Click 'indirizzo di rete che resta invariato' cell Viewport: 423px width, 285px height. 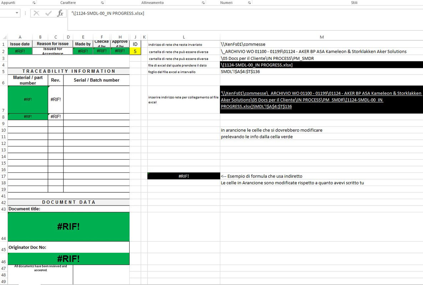pyautogui.click(x=184, y=45)
